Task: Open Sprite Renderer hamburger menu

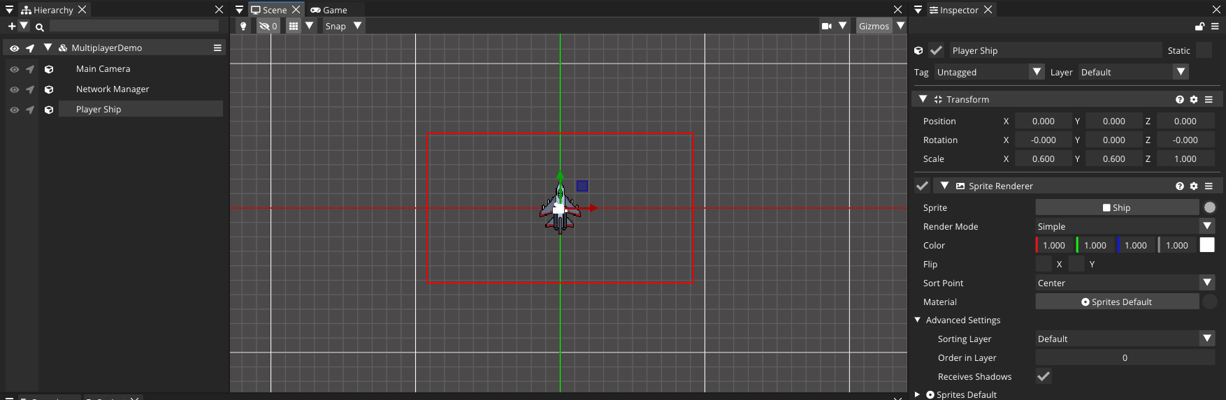Action: (x=1209, y=186)
